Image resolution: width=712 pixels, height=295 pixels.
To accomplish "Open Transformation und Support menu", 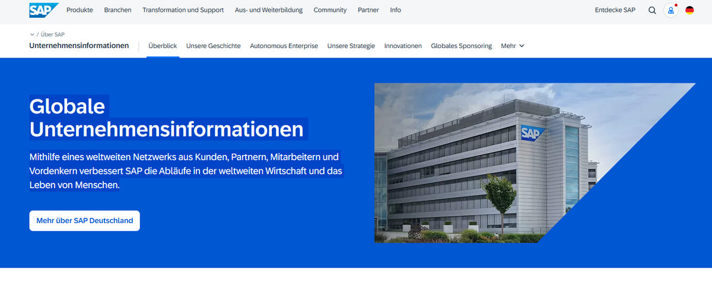I will click(x=183, y=10).
